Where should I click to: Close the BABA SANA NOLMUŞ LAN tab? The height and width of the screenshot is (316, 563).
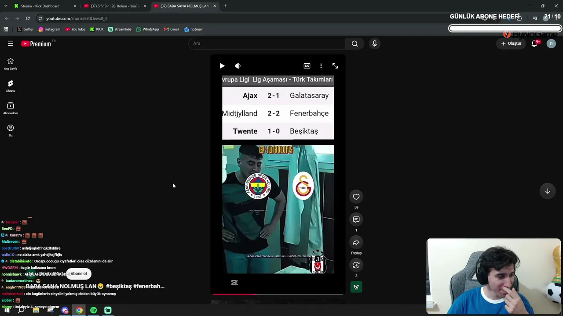click(215, 6)
